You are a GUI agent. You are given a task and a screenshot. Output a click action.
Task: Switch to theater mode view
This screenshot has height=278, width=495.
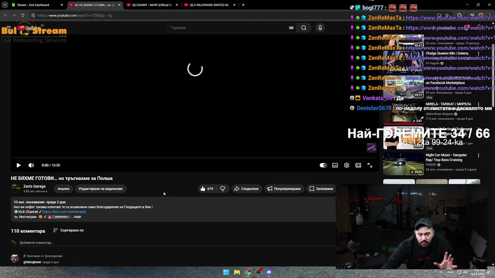(358, 165)
